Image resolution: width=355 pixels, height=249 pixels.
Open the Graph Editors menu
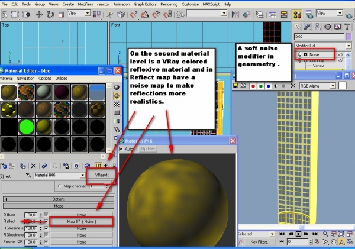tap(145, 4)
